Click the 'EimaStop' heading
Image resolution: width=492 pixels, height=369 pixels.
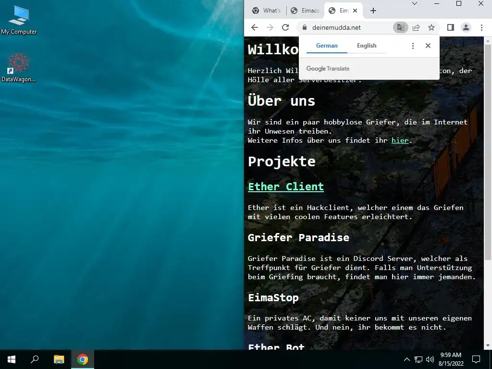(x=273, y=297)
